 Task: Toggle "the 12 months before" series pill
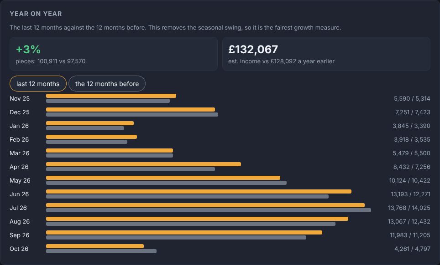[107, 84]
